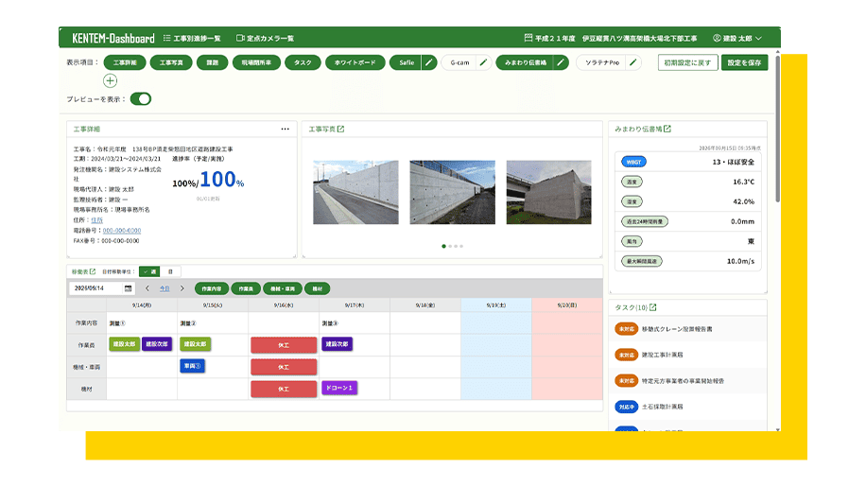This screenshot has height=487, width=866.
Task: Toggle the G-cam display item
Action: pos(459,62)
